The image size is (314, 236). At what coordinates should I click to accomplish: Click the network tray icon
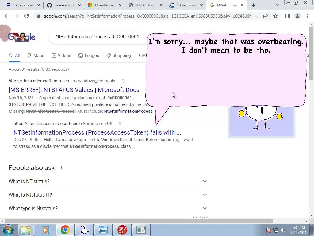276,230
